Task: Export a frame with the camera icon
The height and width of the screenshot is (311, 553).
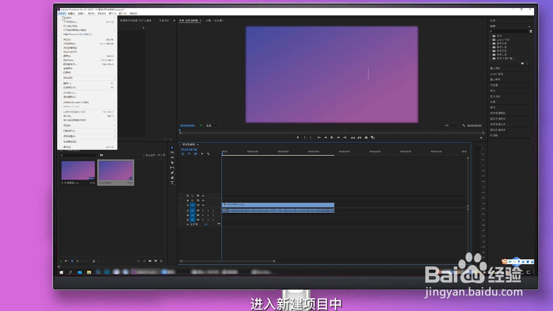Action: 366,138
